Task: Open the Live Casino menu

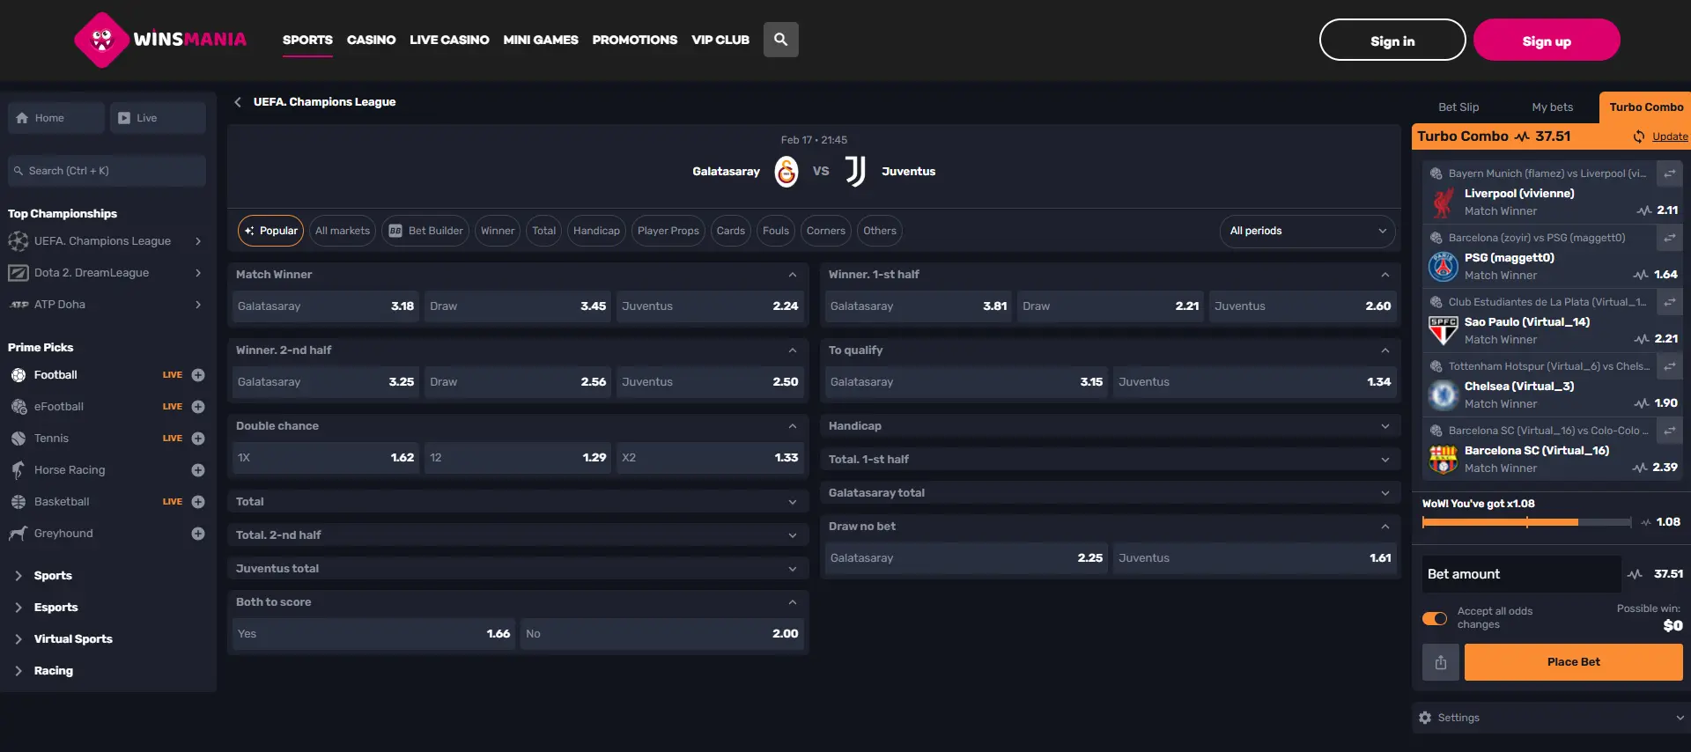Action: click(x=449, y=40)
